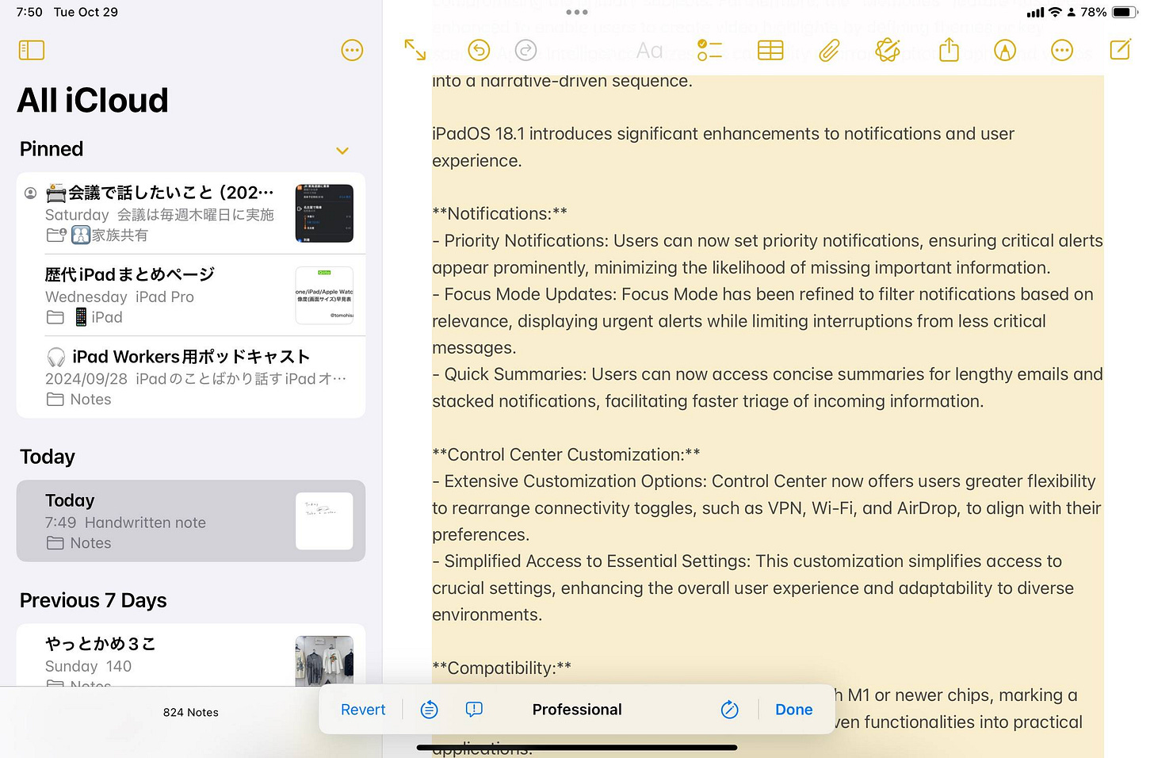
Task: Tap the Previous 7 Days header
Action: click(x=94, y=600)
